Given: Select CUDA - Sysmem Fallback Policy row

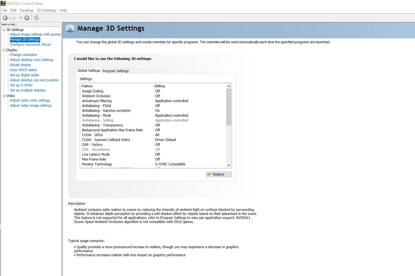Looking at the screenshot, I should pyautogui.click(x=153, y=140).
